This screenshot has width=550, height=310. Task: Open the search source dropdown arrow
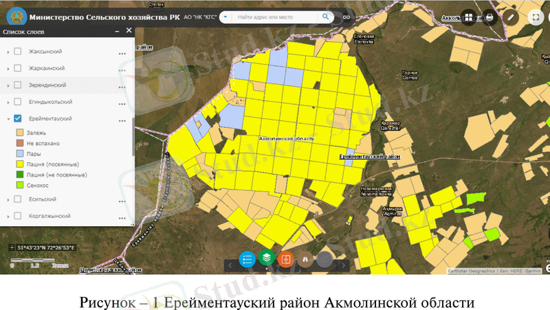(x=225, y=16)
